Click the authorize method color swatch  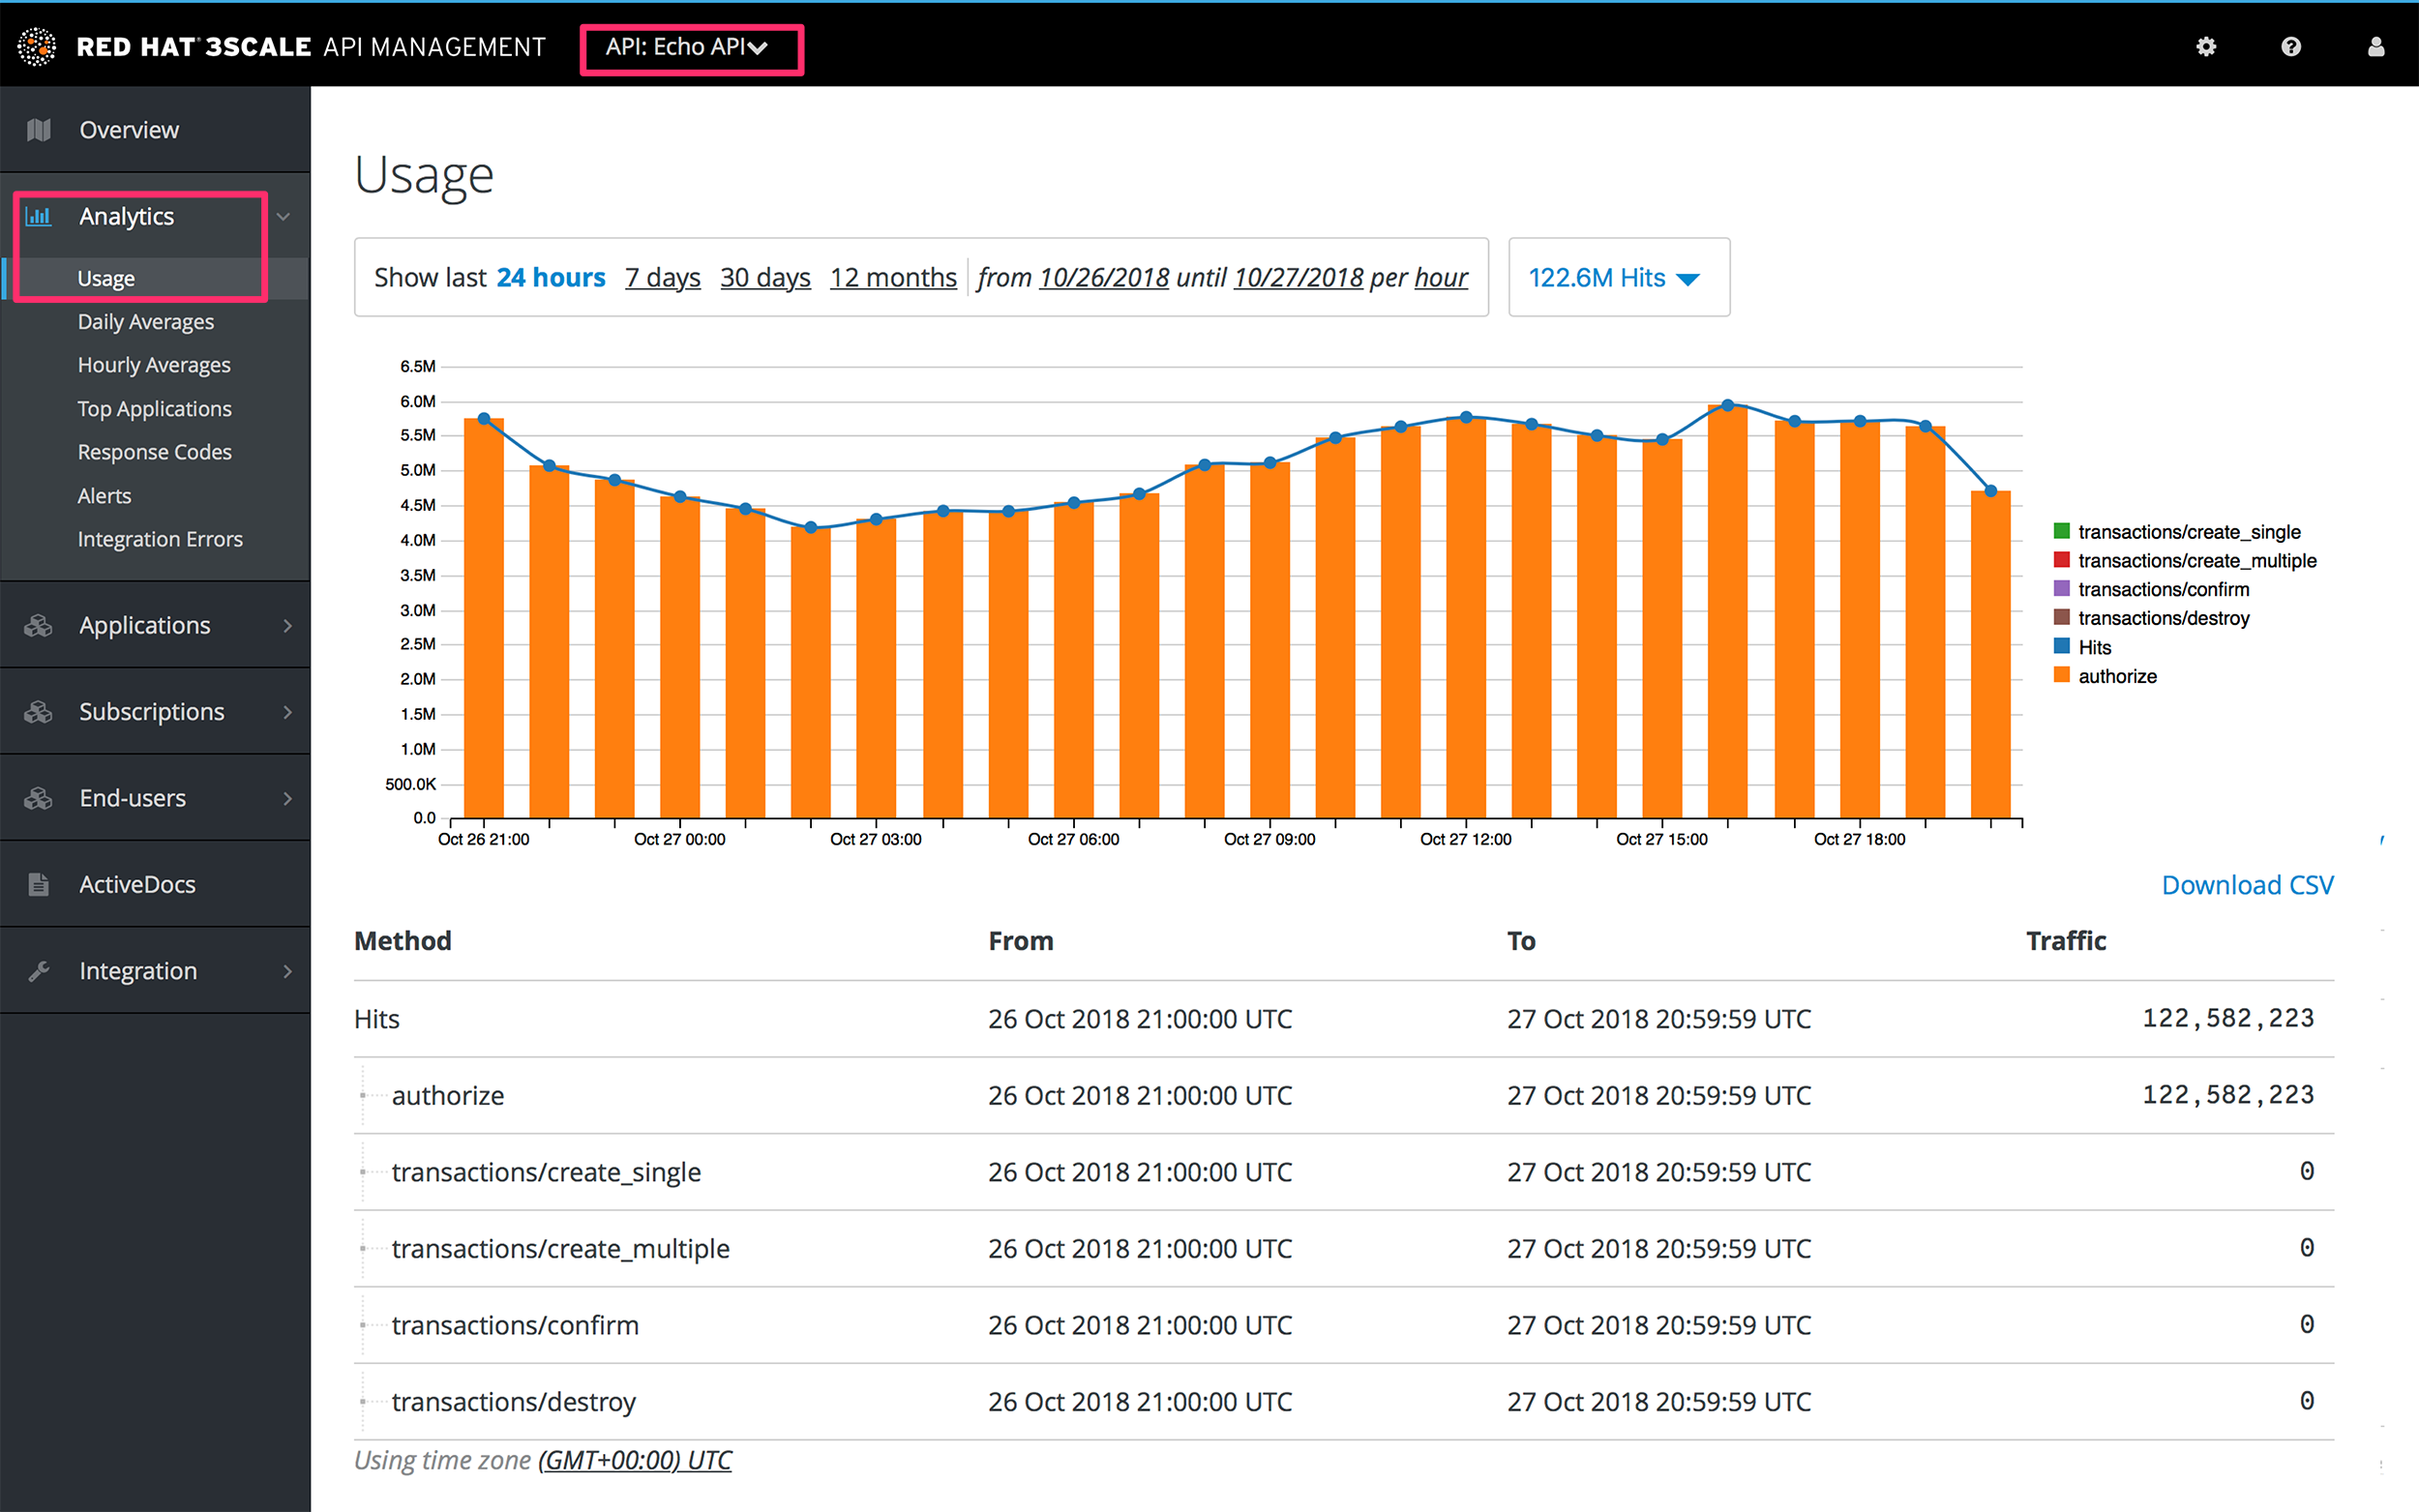[x=2060, y=676]
